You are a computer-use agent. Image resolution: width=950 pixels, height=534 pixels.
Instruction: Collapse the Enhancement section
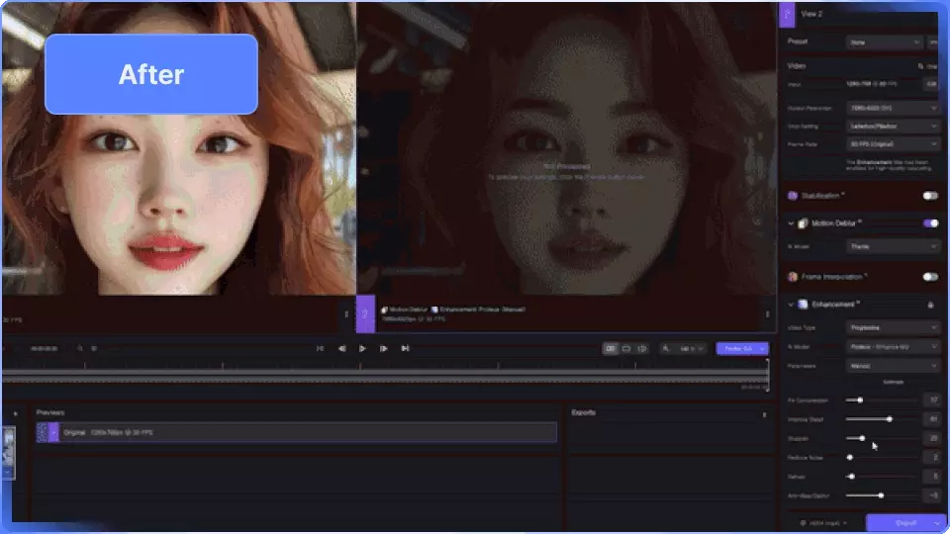(791, 305)
